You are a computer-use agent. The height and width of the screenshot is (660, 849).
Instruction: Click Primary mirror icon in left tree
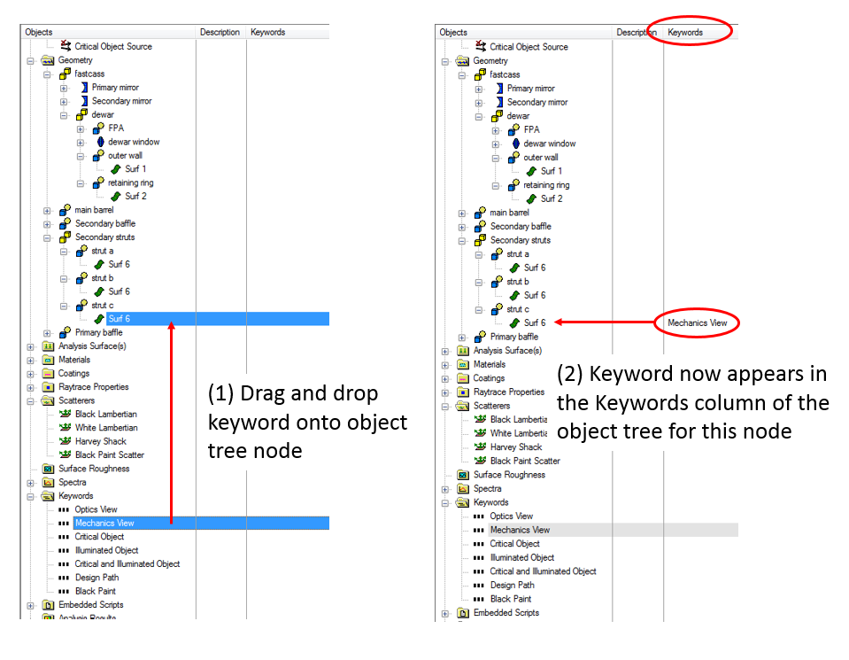[x=82, y=88]
